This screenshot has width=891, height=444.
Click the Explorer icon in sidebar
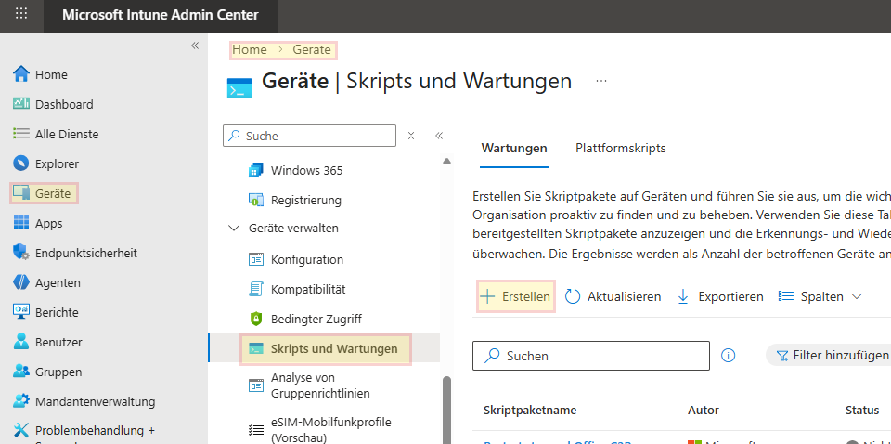point(21,163)
